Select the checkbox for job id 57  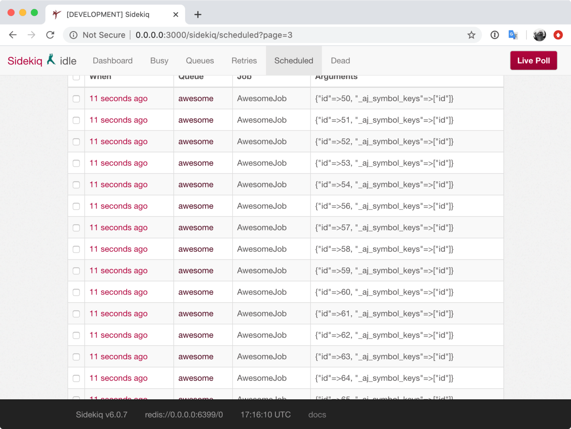(x=77, y=228)
